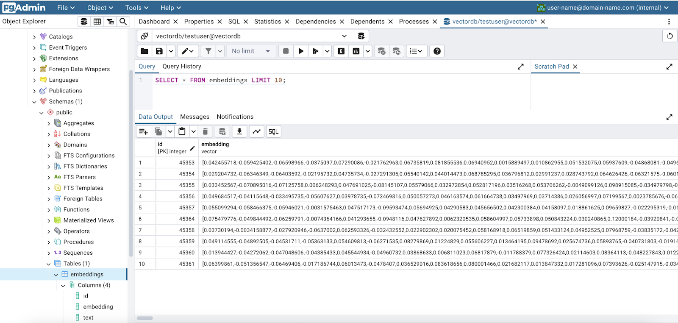Screen dimensions: 678x323
Task: Click the Explain query button
Action: 341,51
